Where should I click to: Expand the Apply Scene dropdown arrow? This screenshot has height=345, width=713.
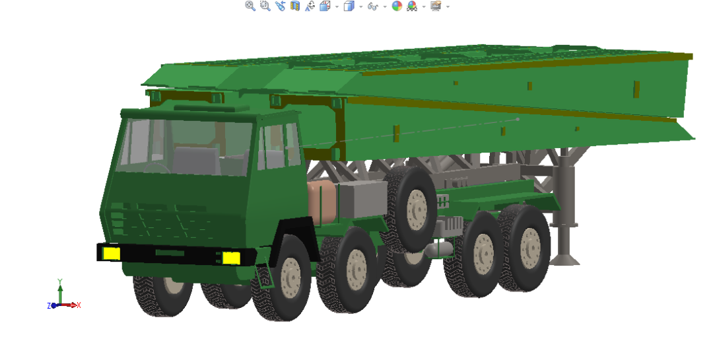tap(424, 7)
